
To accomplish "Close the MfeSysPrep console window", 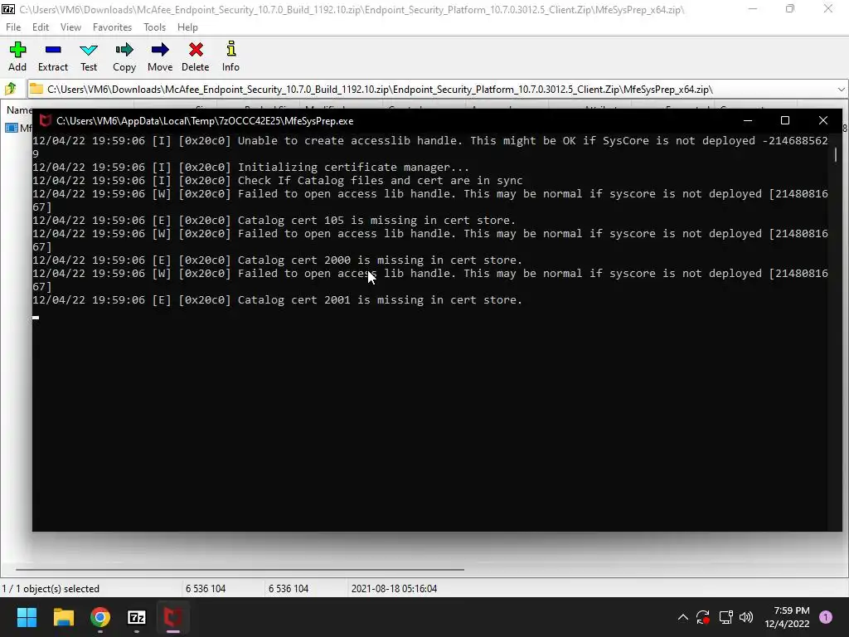I will (x=823, y=120).
